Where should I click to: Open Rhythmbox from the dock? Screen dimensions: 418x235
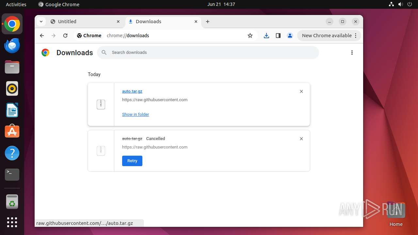tap(12, 88)
